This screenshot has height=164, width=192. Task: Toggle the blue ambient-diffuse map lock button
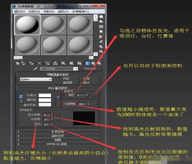(x=58, y=97)
